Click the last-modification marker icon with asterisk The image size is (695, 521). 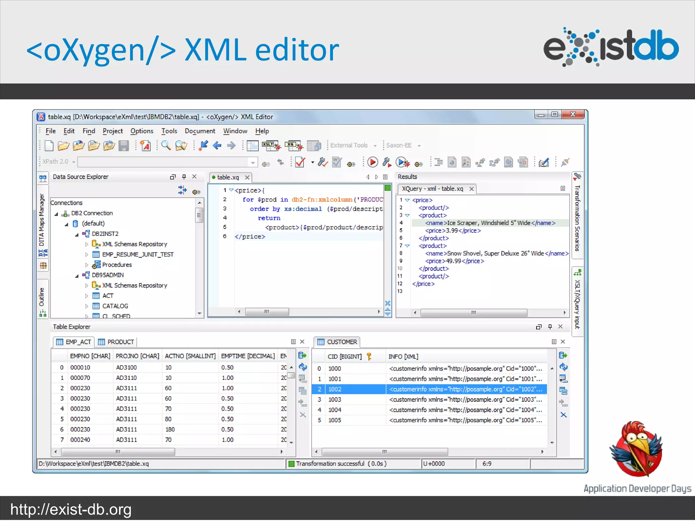tap(204, 146)
